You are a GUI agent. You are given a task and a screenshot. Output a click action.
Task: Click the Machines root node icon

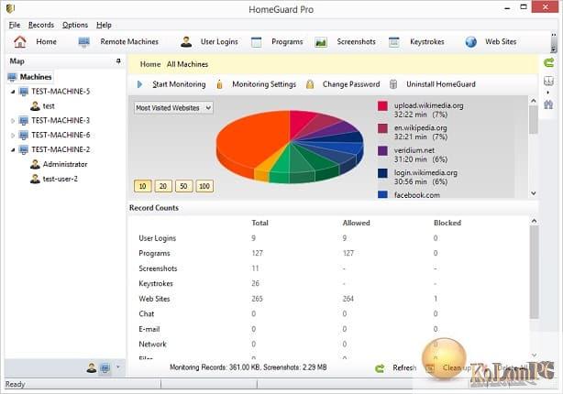tap(12, 77)
